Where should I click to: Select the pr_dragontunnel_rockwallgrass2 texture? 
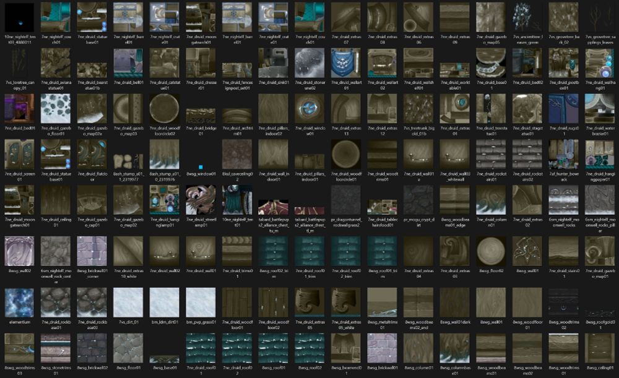pos(346,200)
